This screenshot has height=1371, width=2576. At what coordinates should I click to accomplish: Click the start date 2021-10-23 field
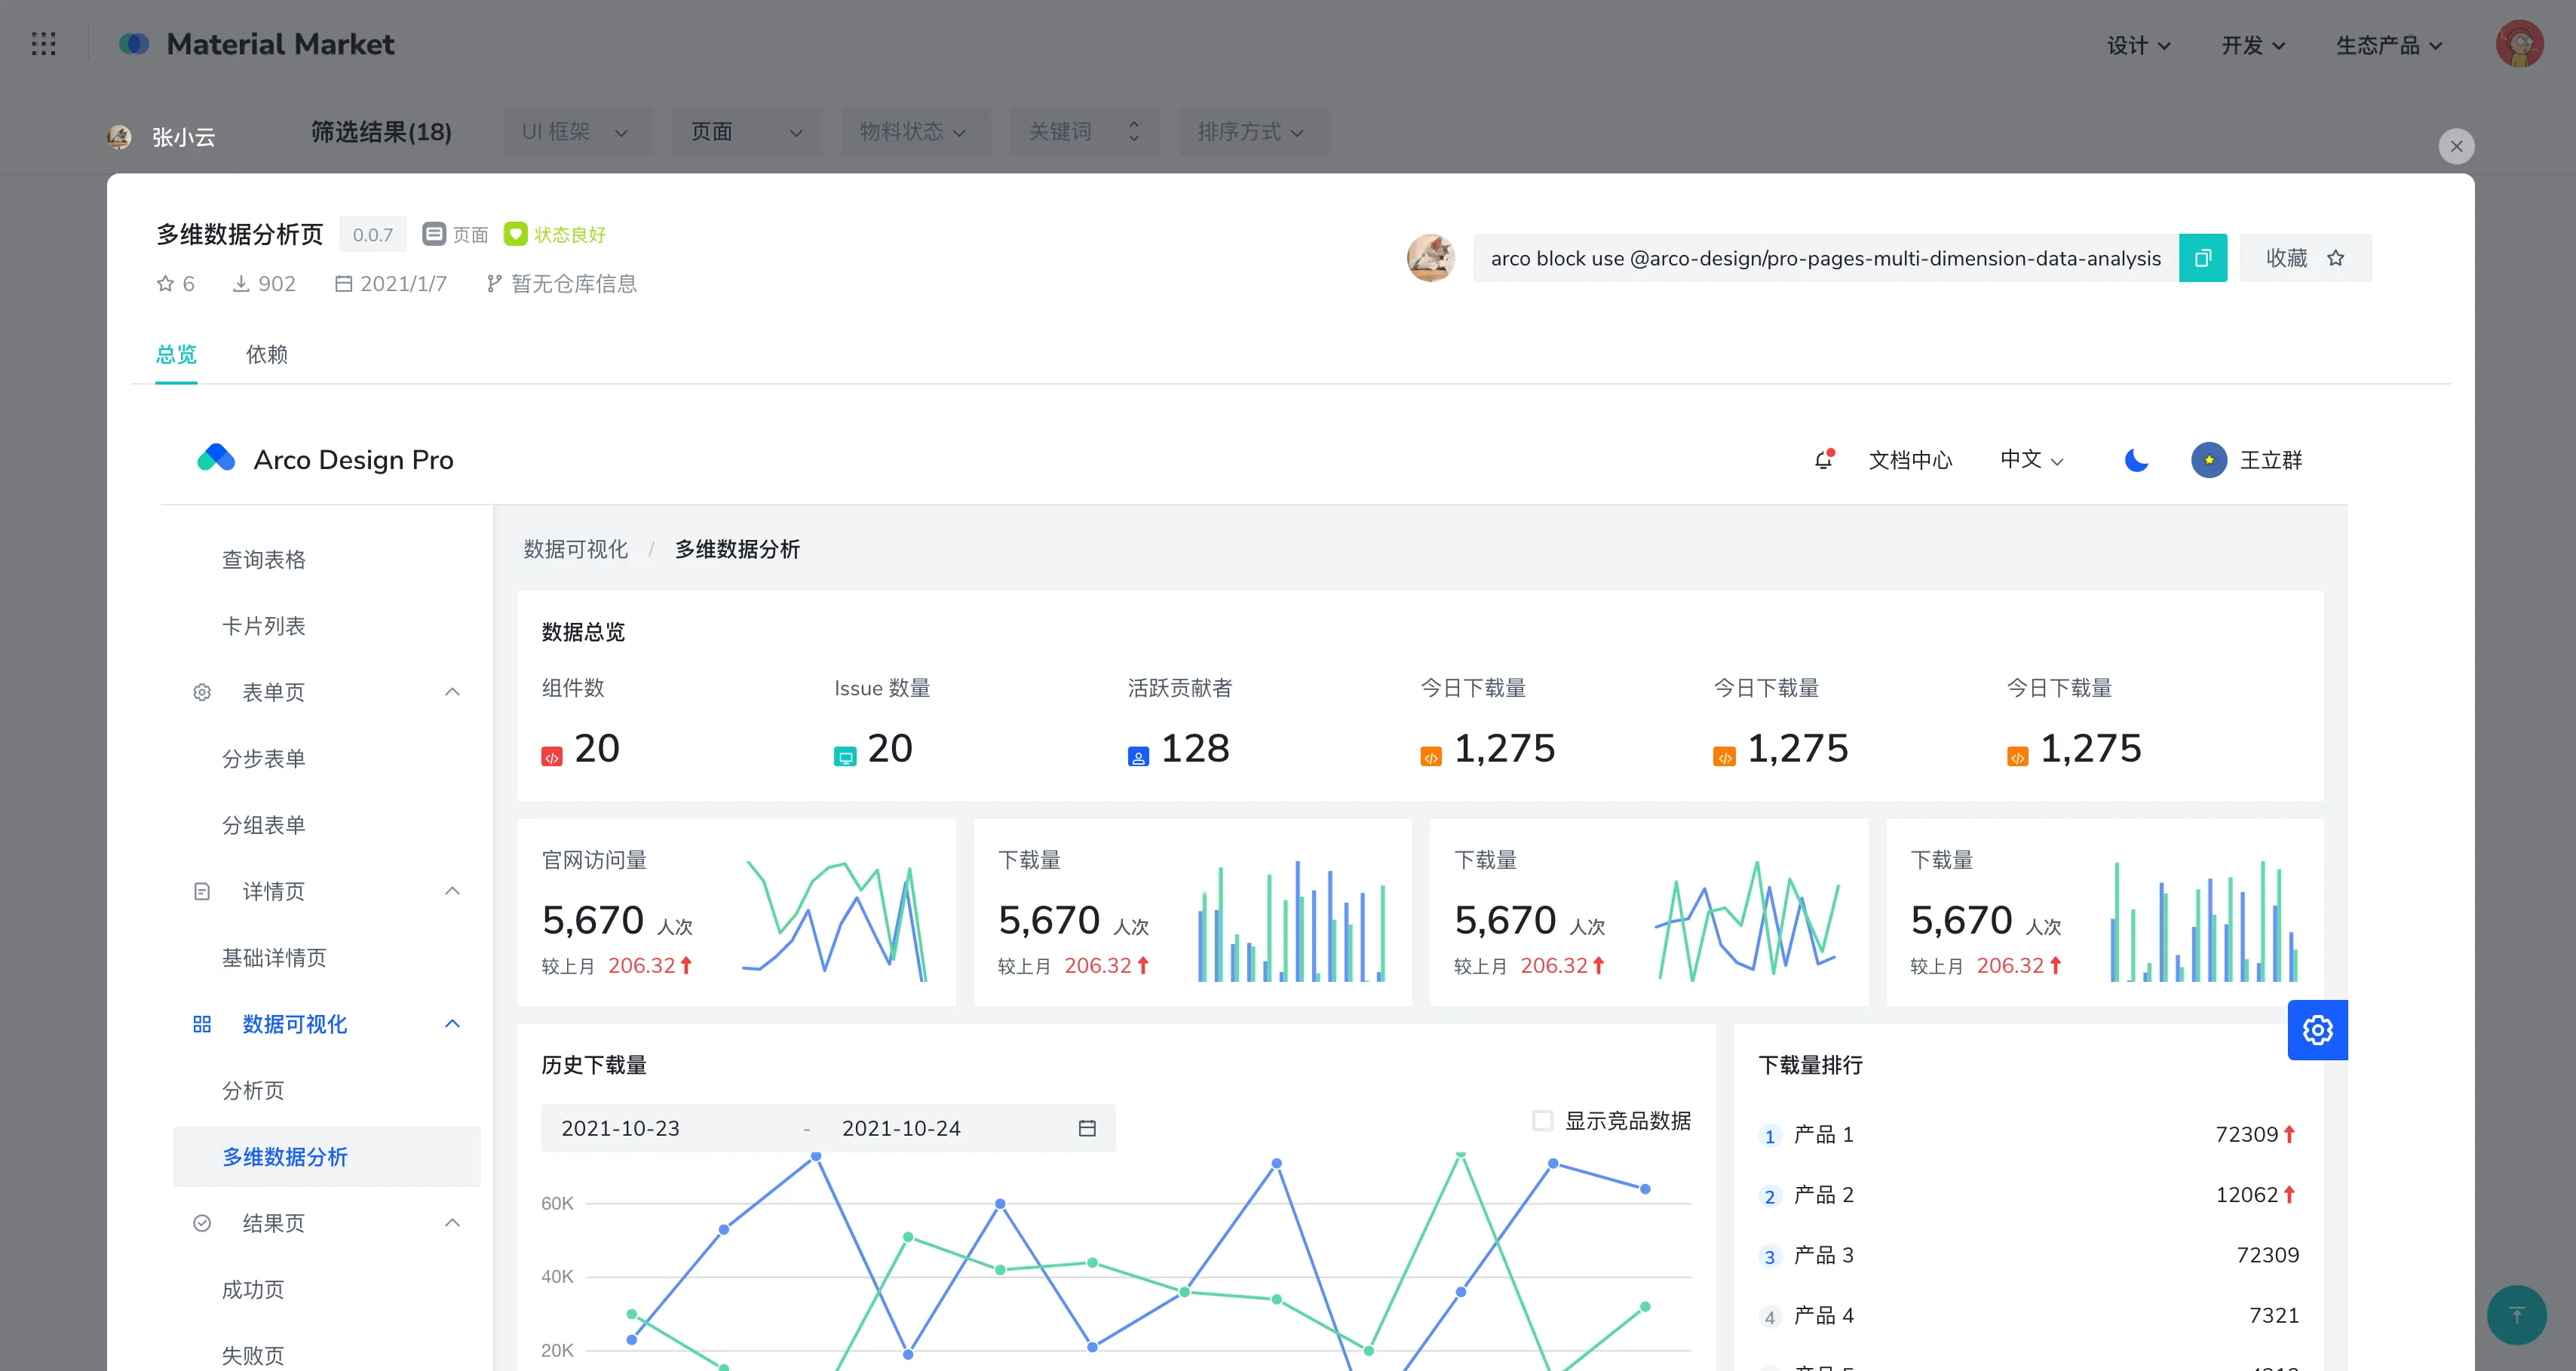[x=620, y=1128]
